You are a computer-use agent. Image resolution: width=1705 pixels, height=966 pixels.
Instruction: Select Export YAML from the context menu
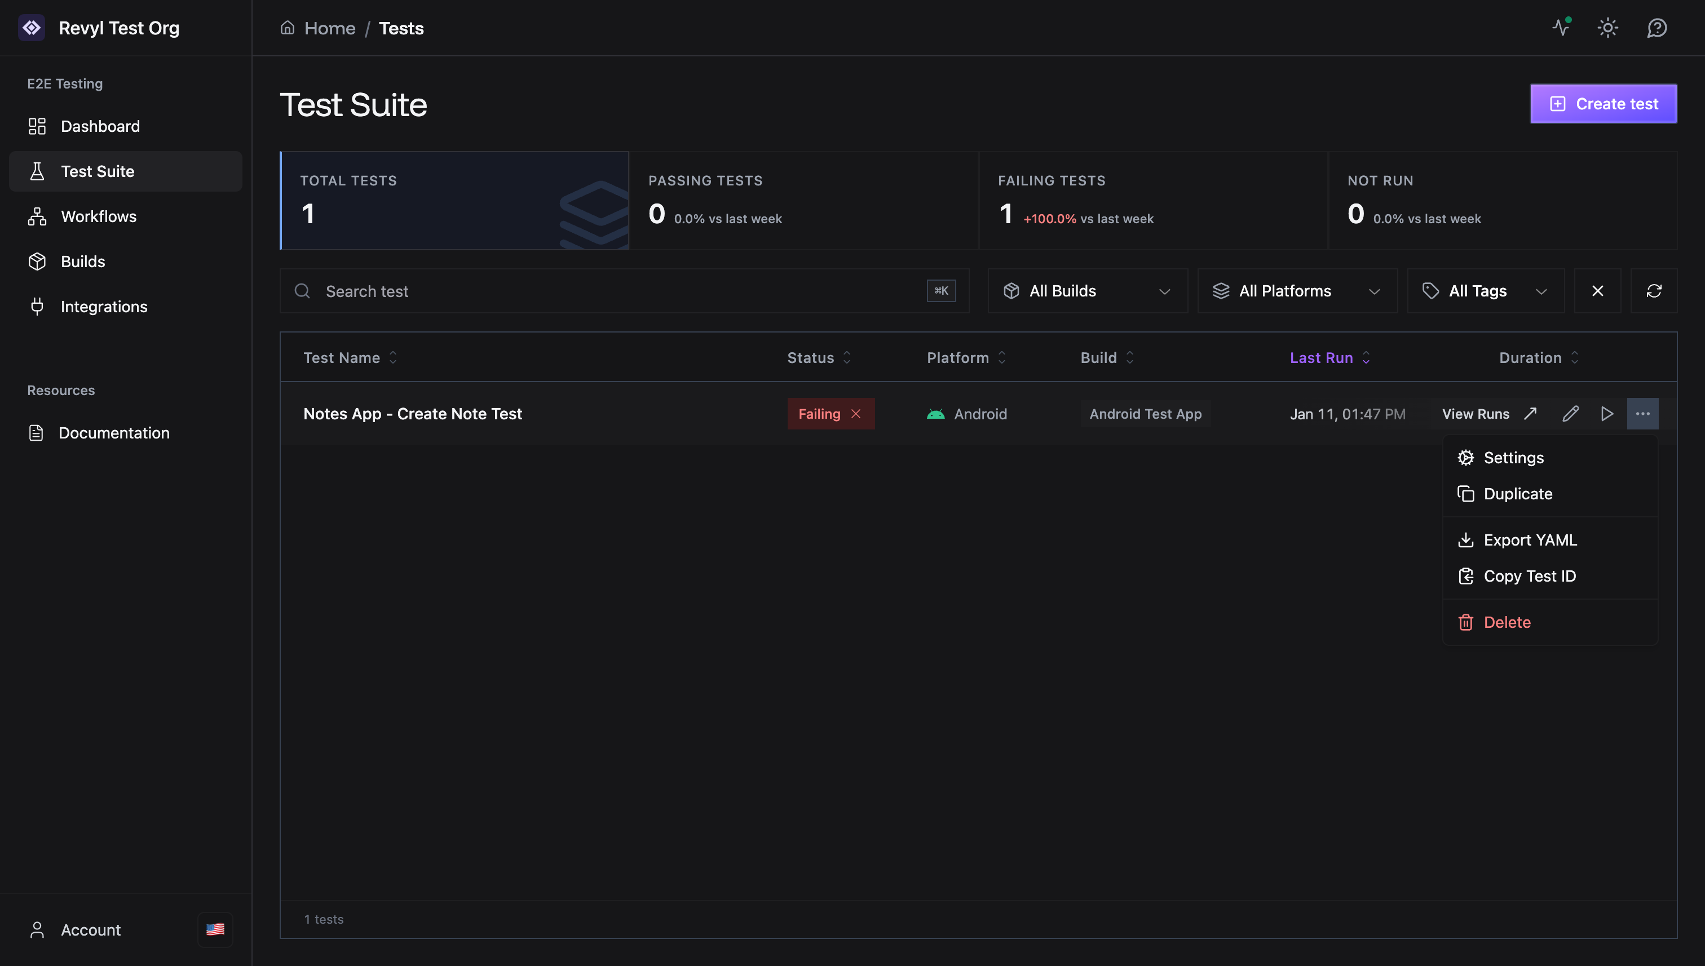[x=1530, y=539]
